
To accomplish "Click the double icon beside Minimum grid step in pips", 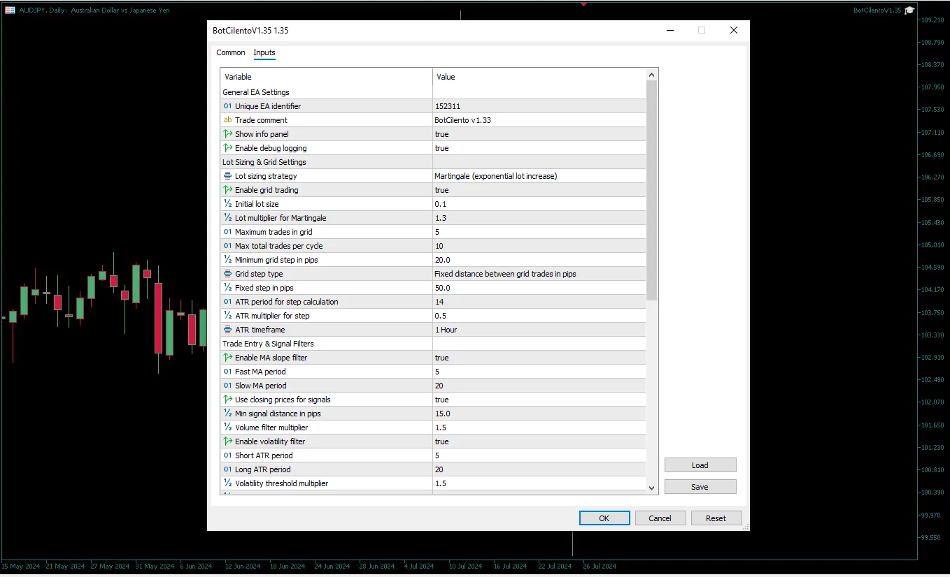I will (227, 260).
